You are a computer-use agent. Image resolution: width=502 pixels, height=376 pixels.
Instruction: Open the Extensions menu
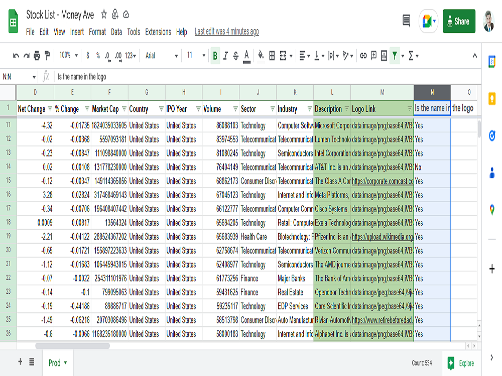tap(158, 32)
